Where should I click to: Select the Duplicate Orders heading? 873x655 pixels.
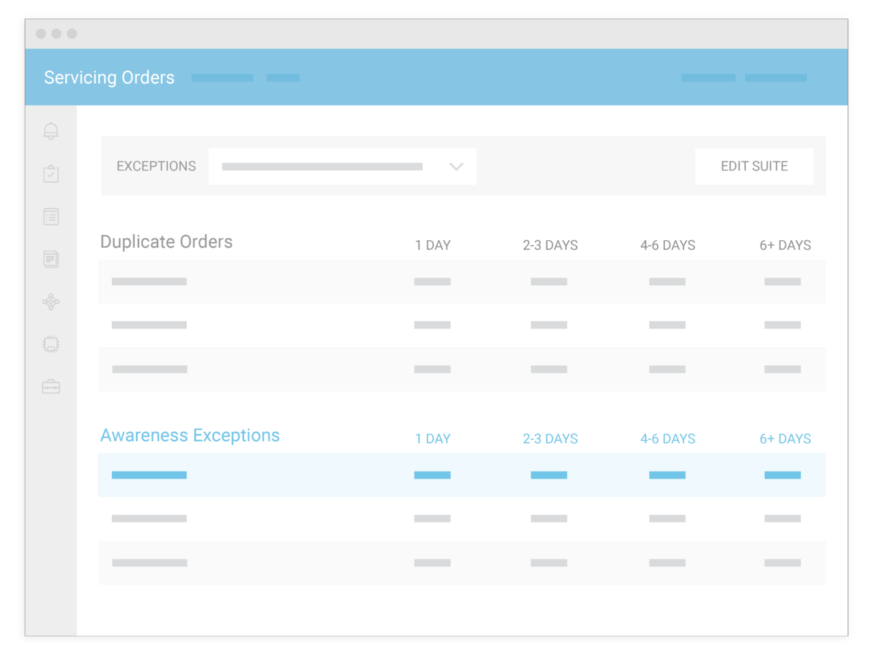coord(166,242)
